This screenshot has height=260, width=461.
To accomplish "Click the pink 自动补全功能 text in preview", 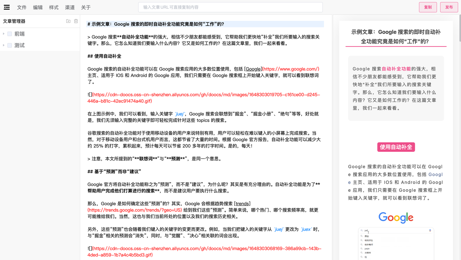I will pyautogui.click(x=396, y=69).
